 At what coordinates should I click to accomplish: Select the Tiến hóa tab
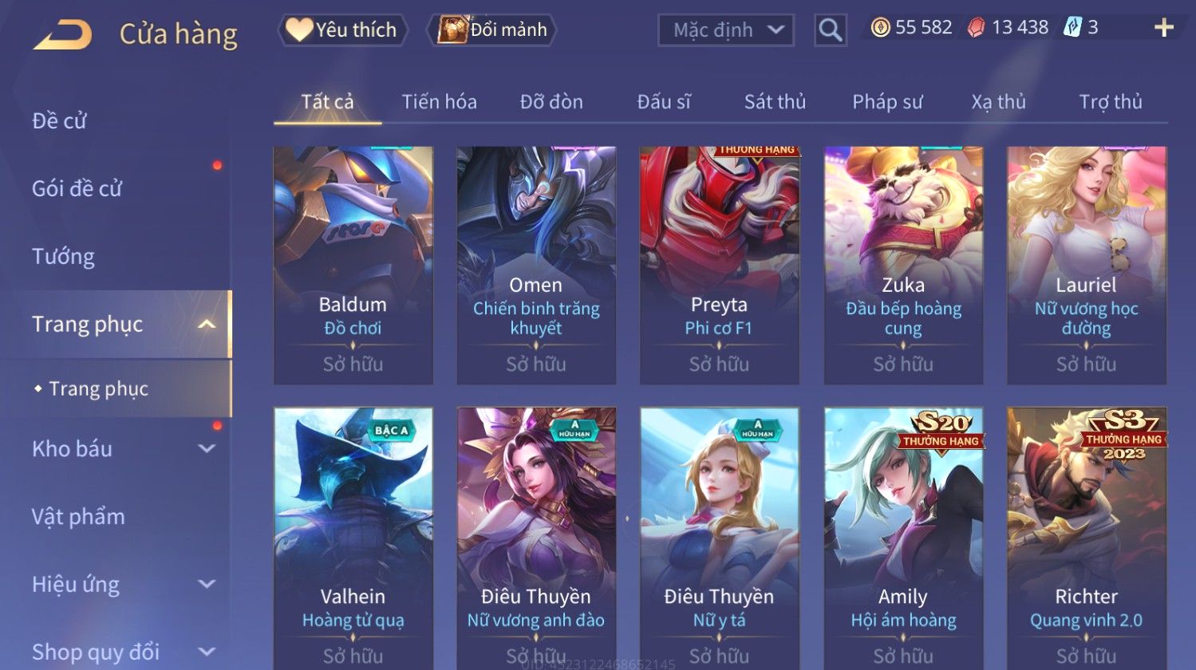tap(439, 102)
